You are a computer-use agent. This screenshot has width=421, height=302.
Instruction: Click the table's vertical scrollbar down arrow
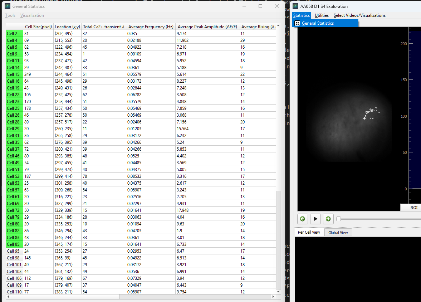coord(278,292)
